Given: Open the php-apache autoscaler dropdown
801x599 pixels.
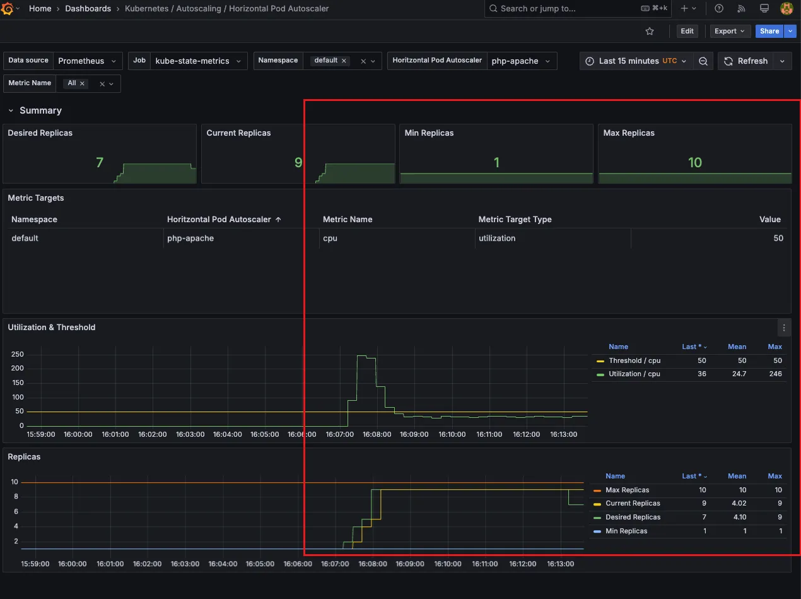Looking at the screenshot, I should 522,61.
